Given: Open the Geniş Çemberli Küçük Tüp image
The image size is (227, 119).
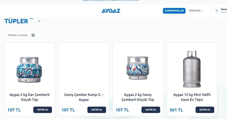Looking at the screenshot, I should [x=138, y=68].
